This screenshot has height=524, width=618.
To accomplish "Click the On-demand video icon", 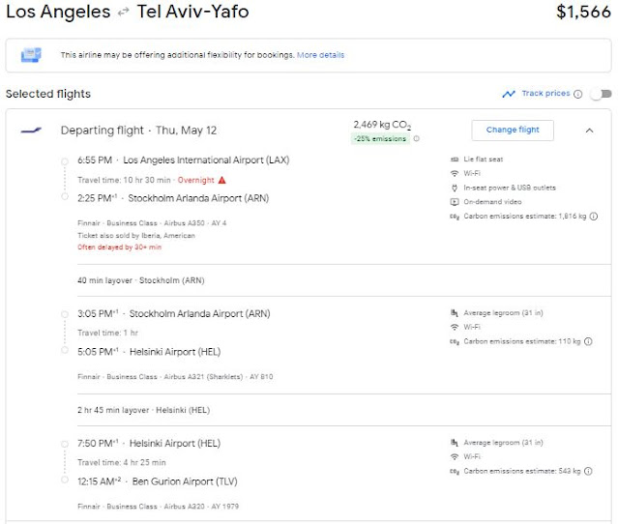I will [455, 202].
